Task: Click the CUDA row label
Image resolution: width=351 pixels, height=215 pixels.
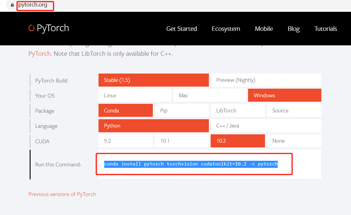Action: tap(42, 141)
